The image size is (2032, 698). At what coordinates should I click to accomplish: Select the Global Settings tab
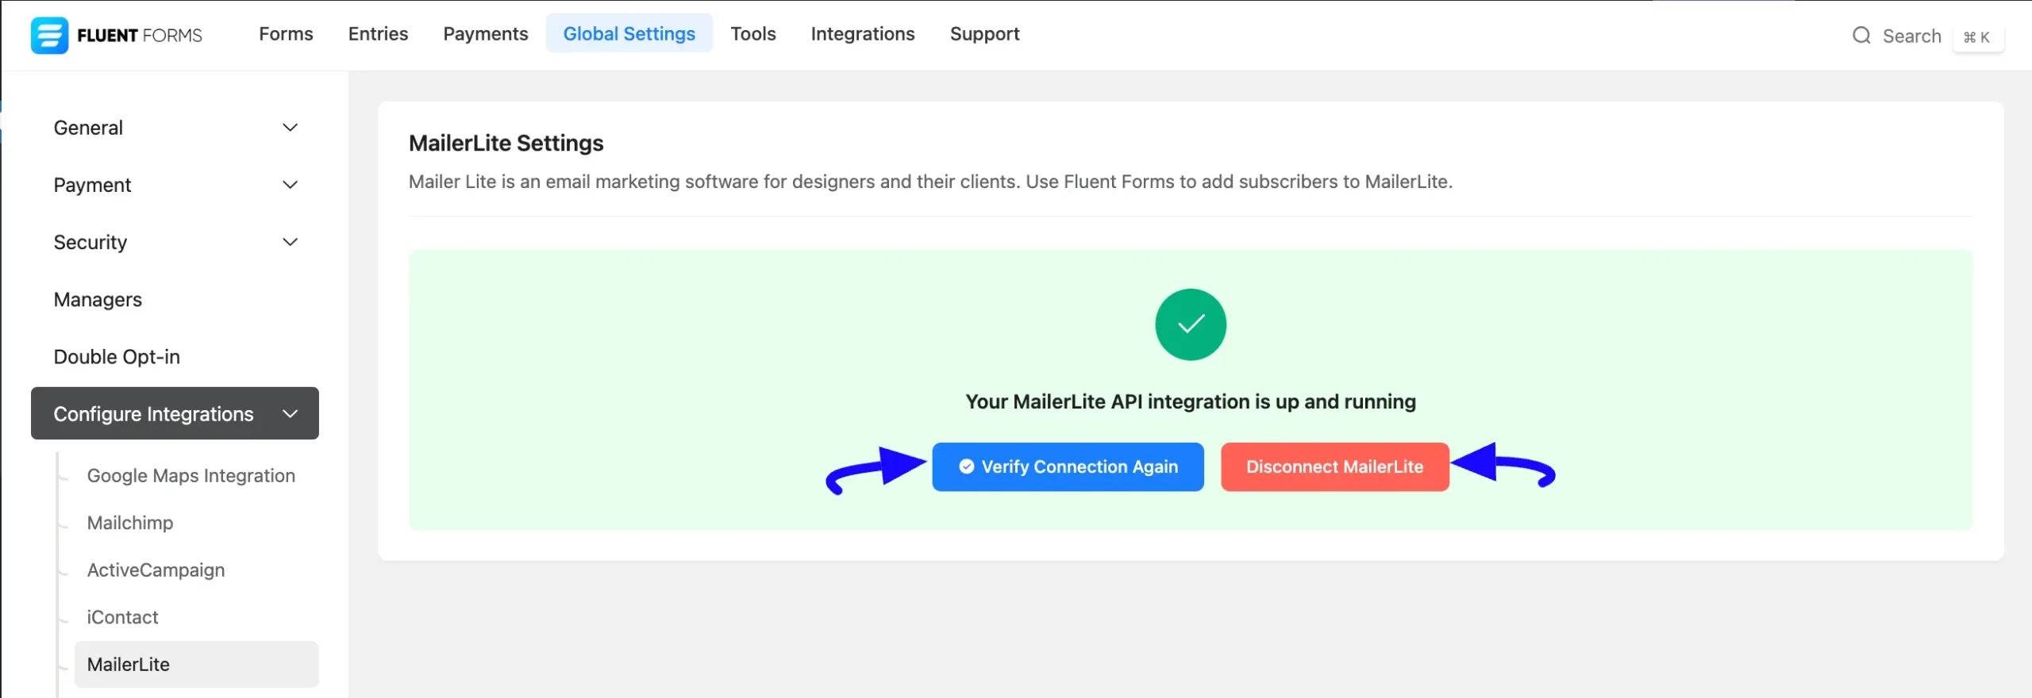629,34
